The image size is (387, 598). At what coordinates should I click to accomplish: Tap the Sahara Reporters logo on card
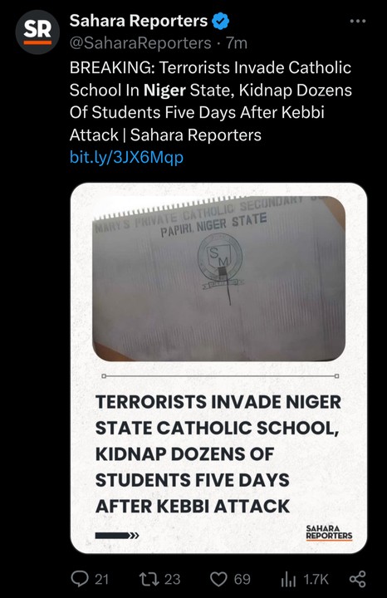point(329,532)
